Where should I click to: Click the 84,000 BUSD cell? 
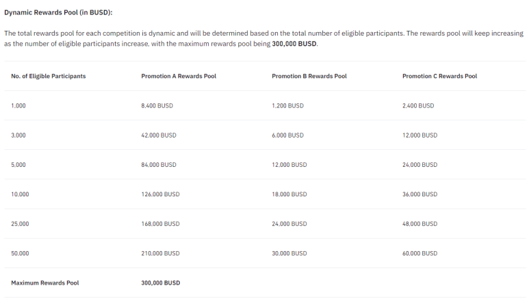[159, 165]
